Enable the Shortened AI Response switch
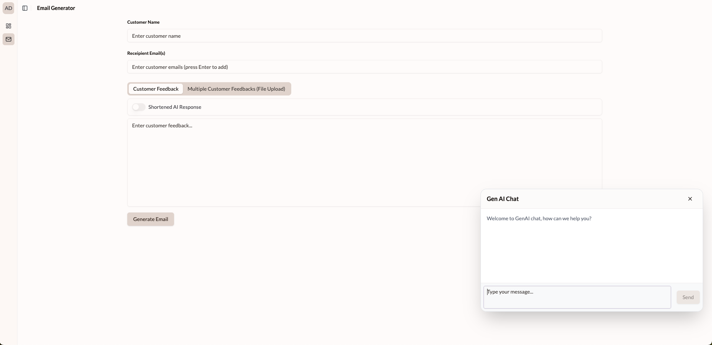Image resolution: width=712 pixels, height=345 pixels. pyautogui.click(x=139, y=107)
